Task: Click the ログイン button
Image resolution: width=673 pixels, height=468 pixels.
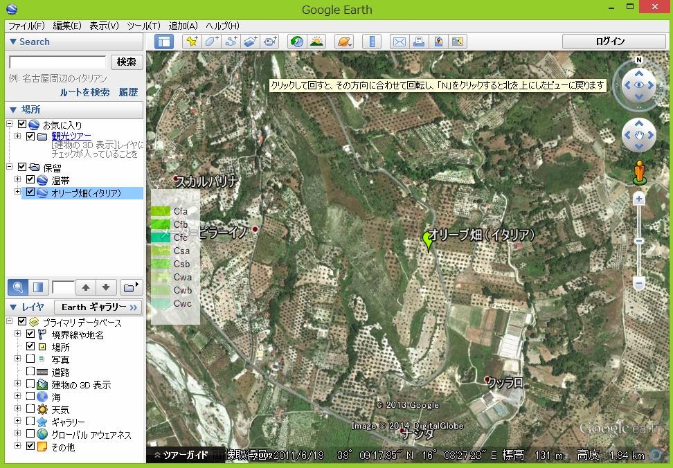Action: [613, 41]
